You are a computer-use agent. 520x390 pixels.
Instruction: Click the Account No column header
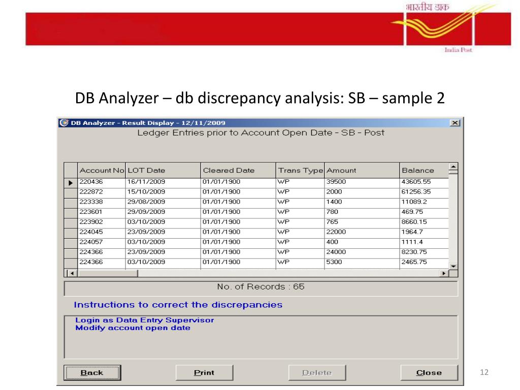click(102, 170)
